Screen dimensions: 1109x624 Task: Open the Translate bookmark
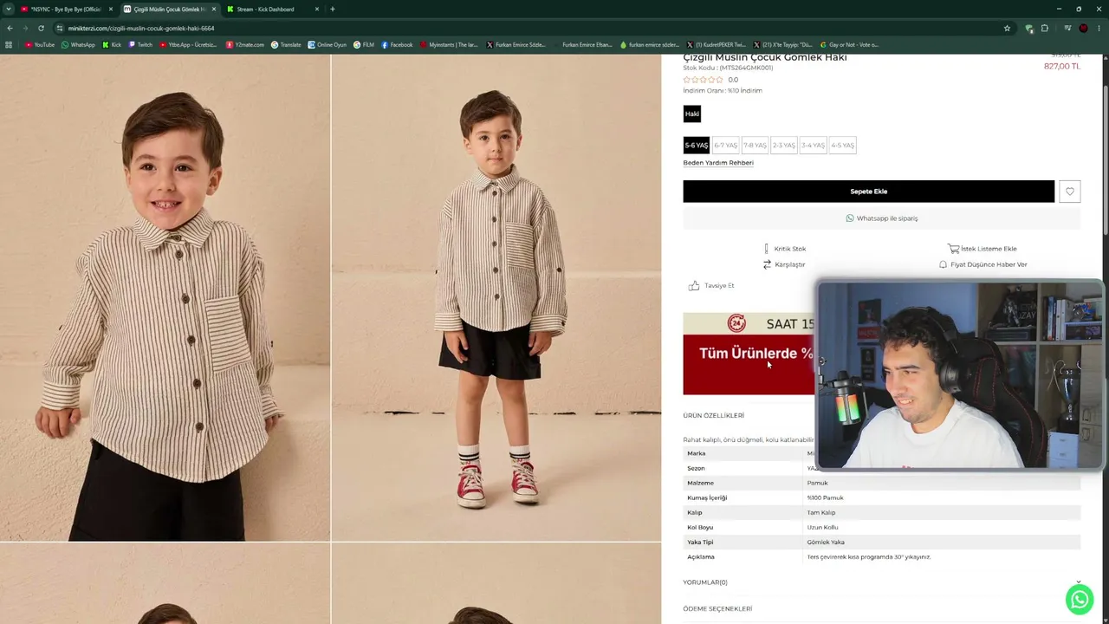286,44
